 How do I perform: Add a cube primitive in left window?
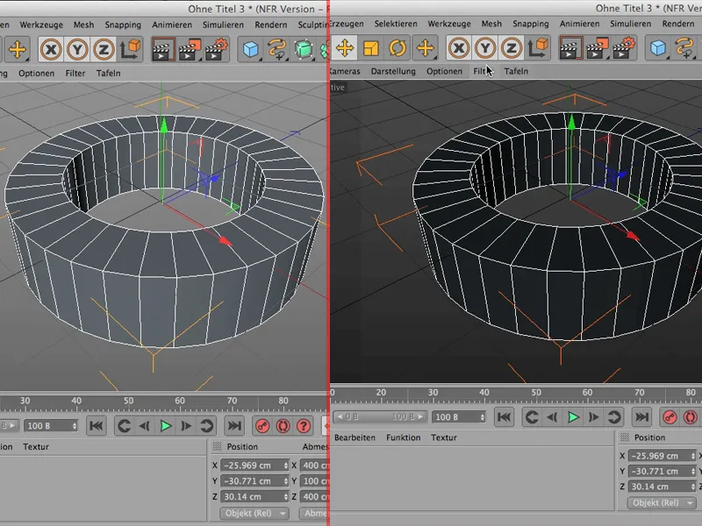(251, 49)
